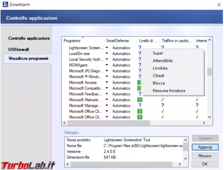Sort by the Programmi column header

[83, 41]
